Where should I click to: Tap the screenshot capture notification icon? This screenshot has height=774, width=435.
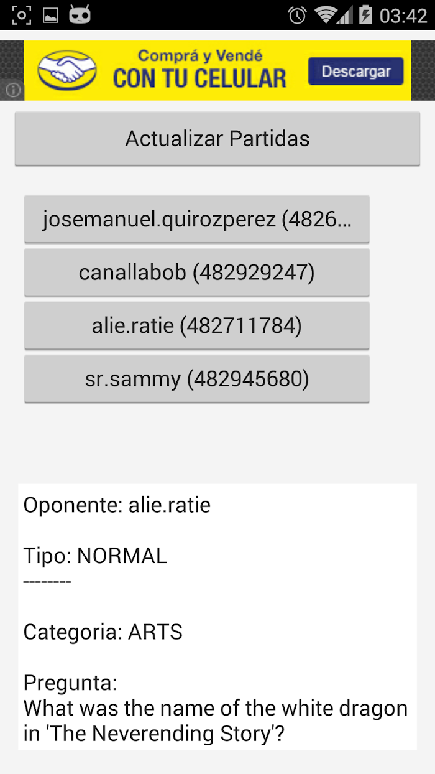click(22, 15)
